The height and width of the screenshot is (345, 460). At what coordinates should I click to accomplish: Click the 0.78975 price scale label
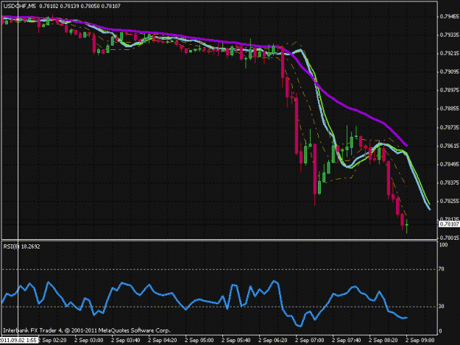(449, 90)
